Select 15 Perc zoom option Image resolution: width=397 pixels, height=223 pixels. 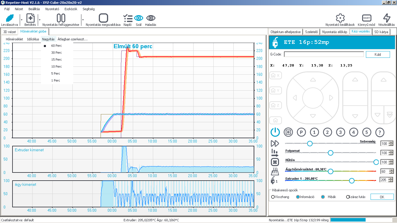click(56, 60)
